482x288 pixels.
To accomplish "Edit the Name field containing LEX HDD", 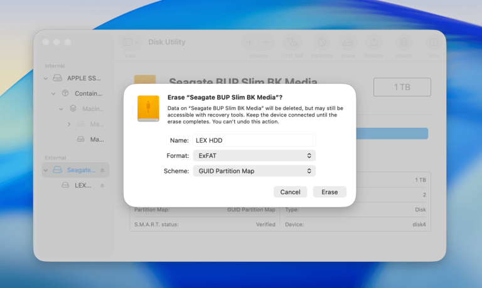I will point(254,140).
